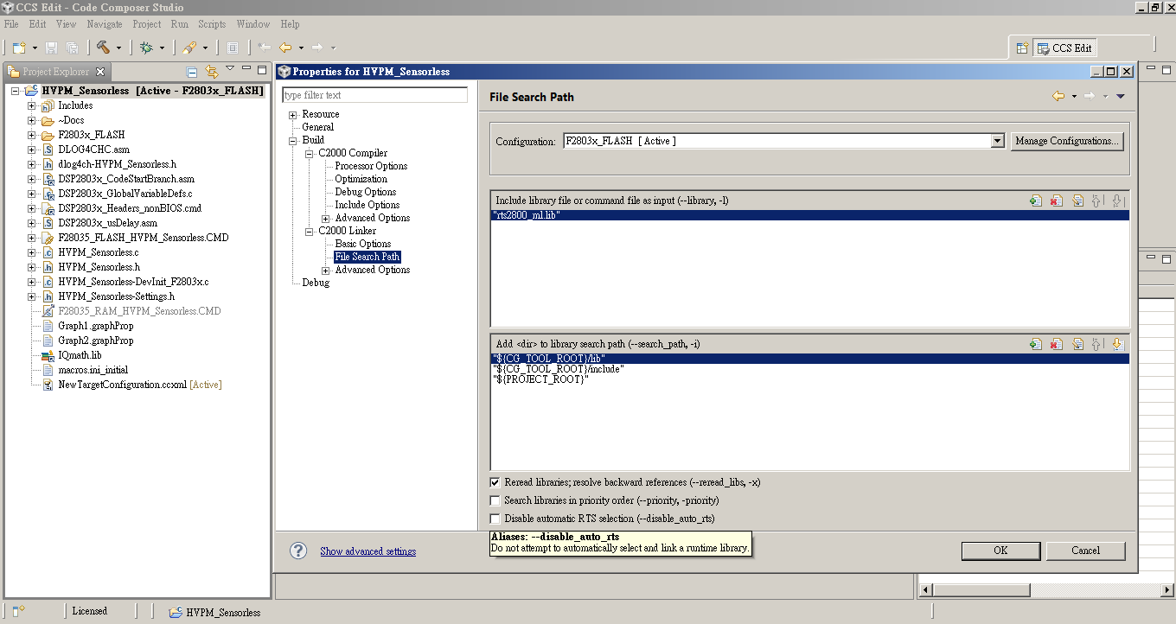Click the yellow Back arrow in main toolbar
1176x624 pixels.
pyautogui.click(x=284, y=48)
